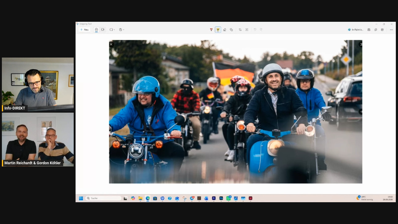
Task: Open the shapes tool
Action: pos(231,30)
